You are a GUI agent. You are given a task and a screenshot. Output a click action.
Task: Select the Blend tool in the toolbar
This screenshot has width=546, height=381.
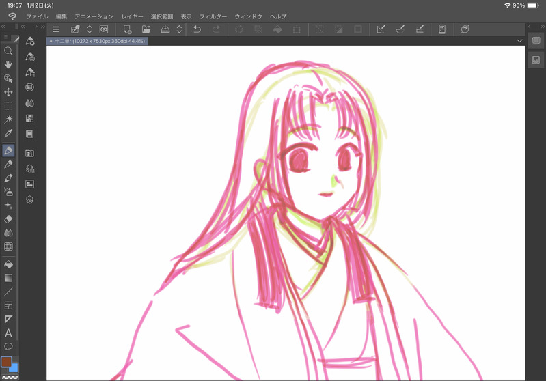(8, 233)
